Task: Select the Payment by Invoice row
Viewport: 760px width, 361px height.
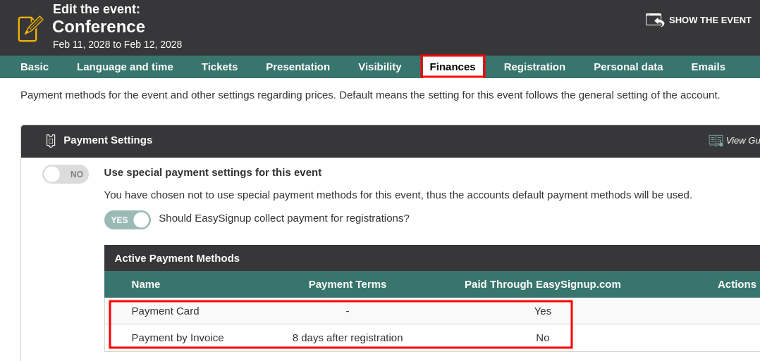Action: tap(178, 338)
